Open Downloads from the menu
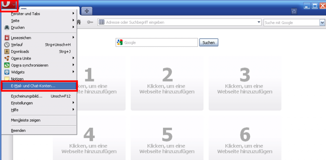 click(39, 51)
